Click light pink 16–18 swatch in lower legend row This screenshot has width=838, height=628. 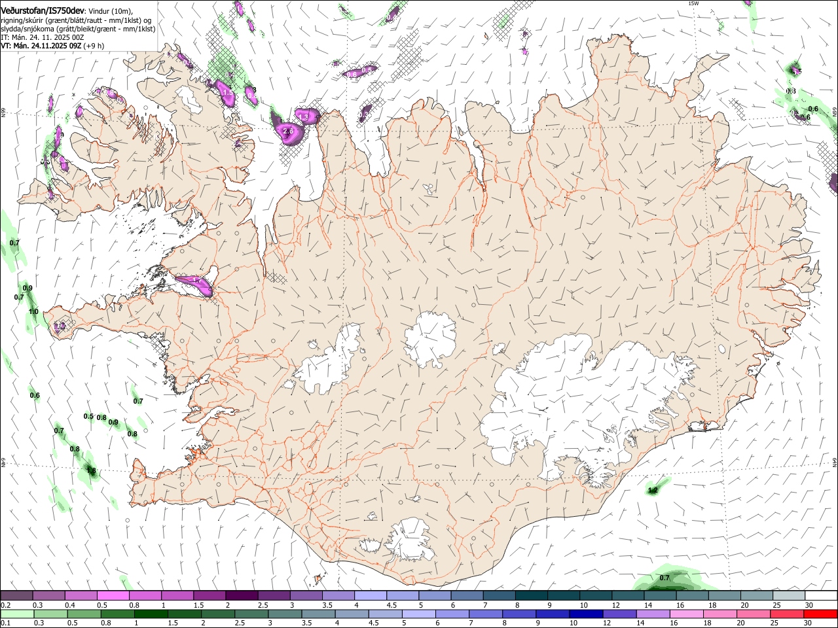(687, 614)
